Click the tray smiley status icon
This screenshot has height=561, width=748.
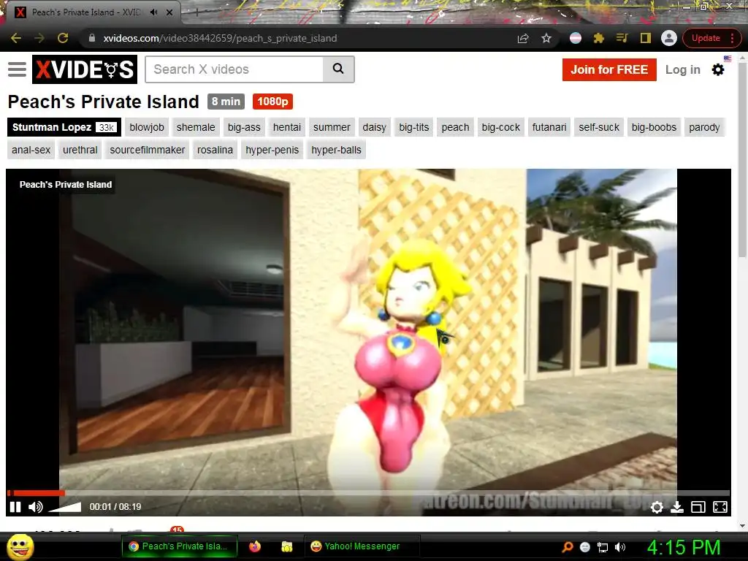[585, 547]
